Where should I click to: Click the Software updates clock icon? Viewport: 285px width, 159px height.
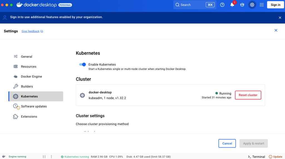pyautogui.click(x=16, y=106)
